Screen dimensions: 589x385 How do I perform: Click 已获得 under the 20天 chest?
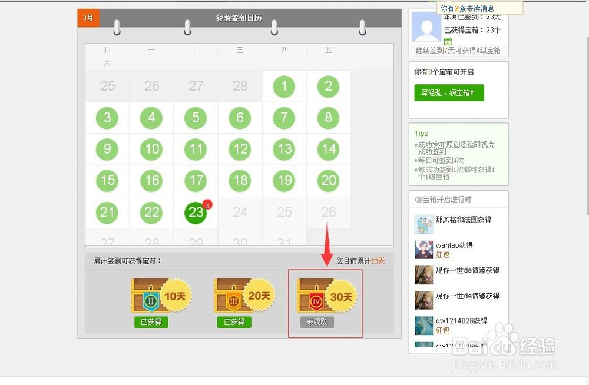[x=233, y=322]
